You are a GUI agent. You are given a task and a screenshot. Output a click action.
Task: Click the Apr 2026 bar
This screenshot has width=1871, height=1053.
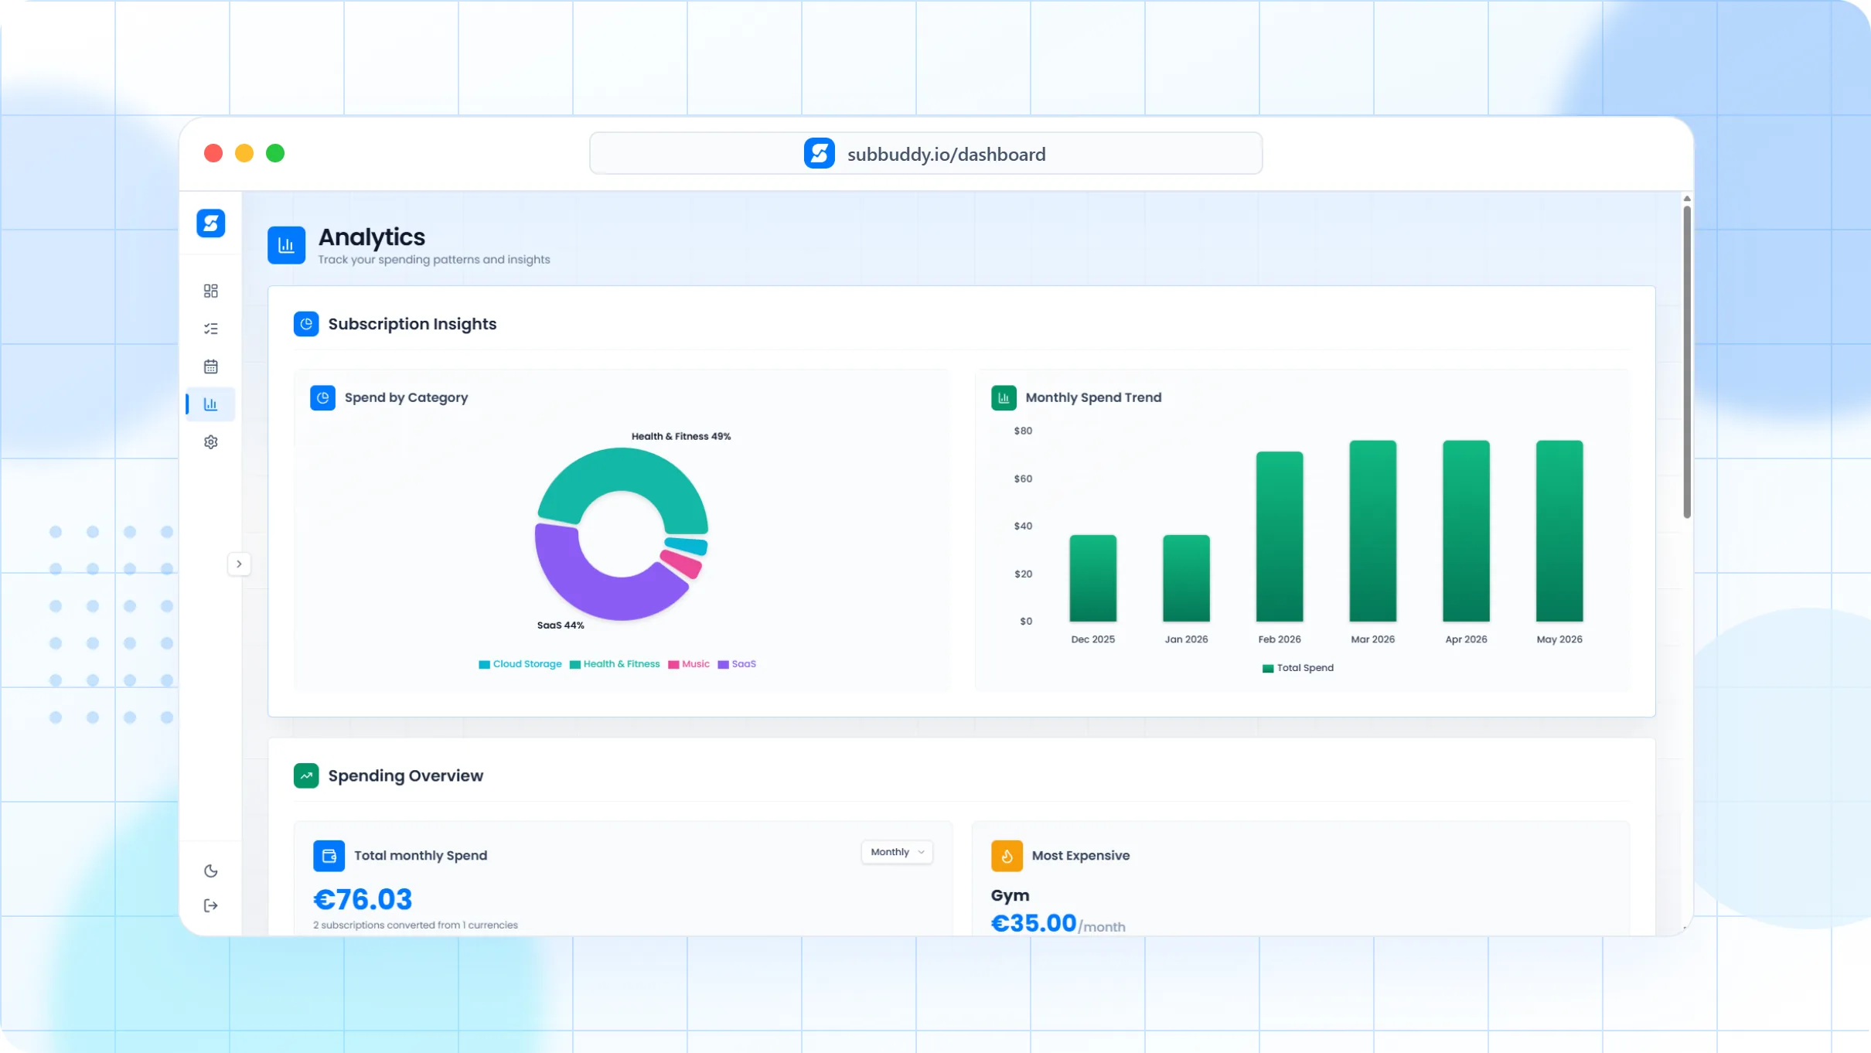coord(1466,531)
